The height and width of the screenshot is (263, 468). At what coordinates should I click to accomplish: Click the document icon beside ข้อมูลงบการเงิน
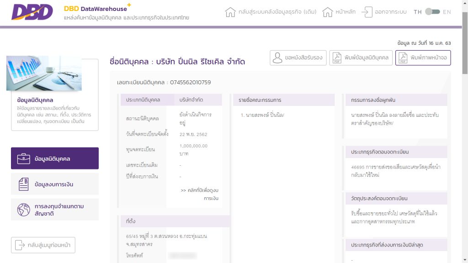pyautogui.click(x=24, y=184)
